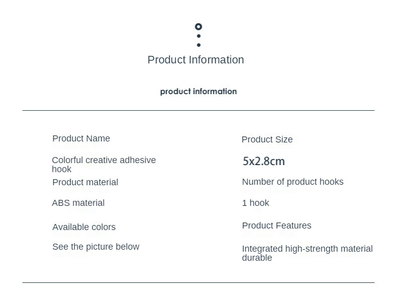
Task: Select the bold lowercase "product information" subtitle
Action: 198,92
